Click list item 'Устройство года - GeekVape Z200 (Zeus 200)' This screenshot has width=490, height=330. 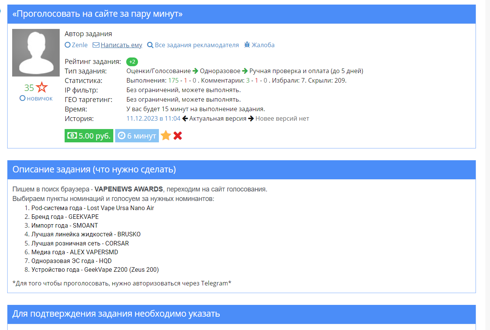pos(95,269)
